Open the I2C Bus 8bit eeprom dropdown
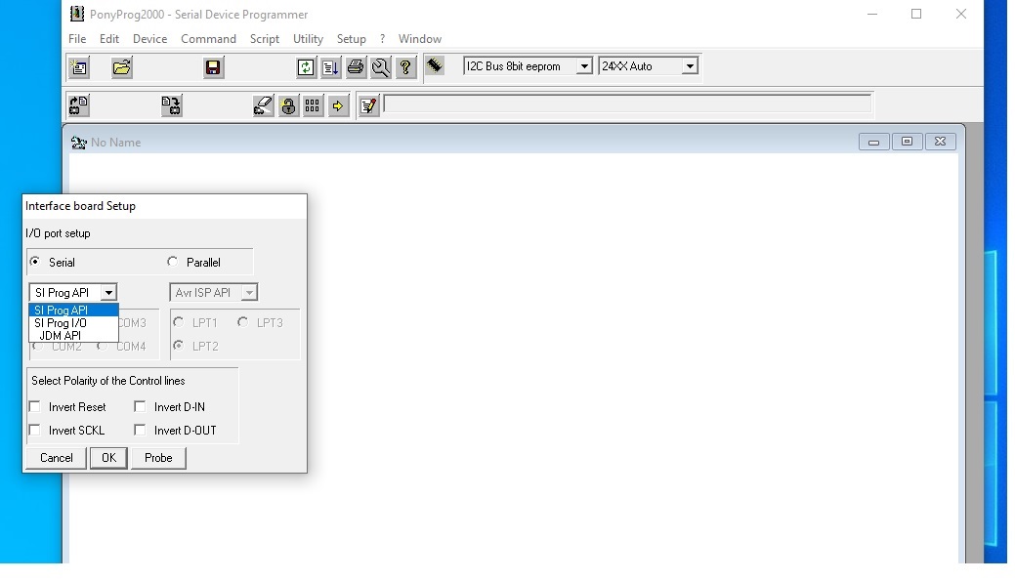 coord(584,66)
